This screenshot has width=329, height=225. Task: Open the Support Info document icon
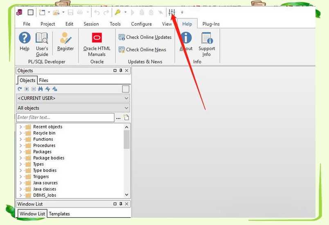click(207, 38)
